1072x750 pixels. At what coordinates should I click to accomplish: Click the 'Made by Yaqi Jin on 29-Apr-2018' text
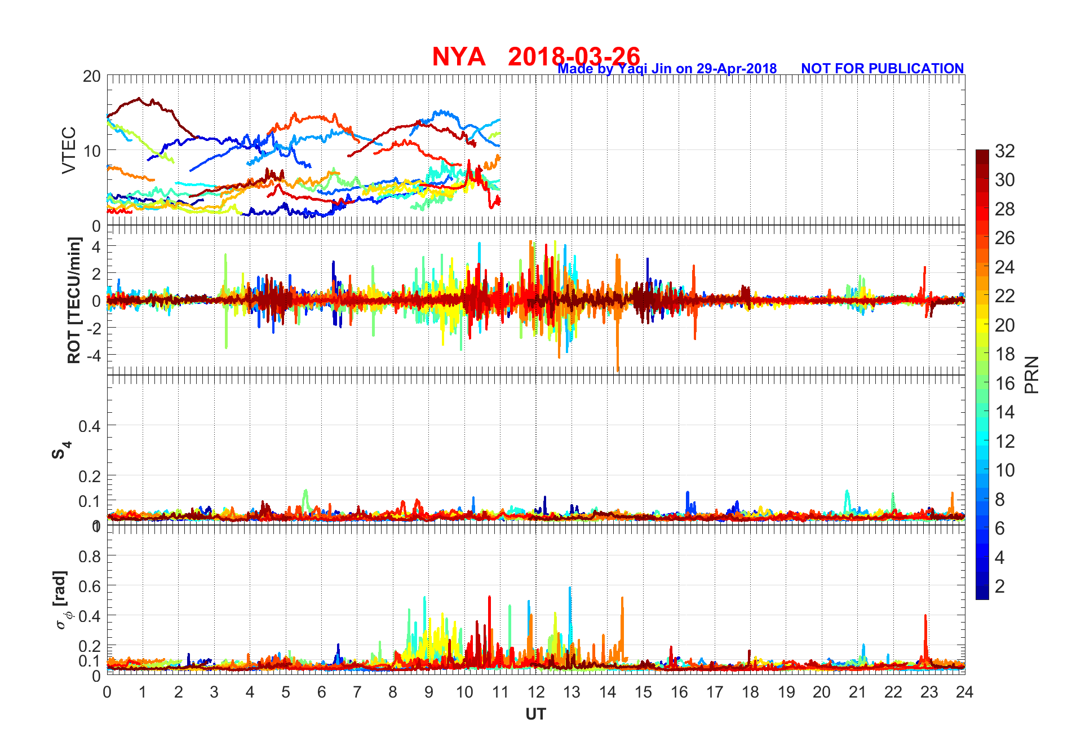pyautogui.click(x=667, y=68)
